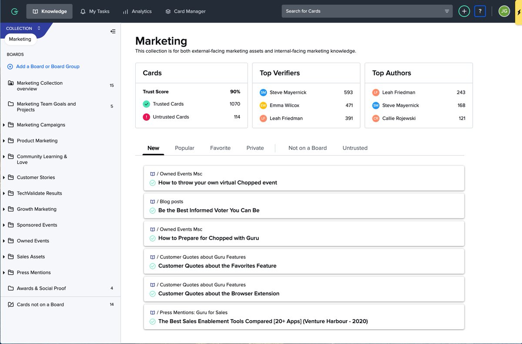This screenshot has width=522, height=344.
Task: Collapse the sidebar with the collapse icon
Action: click(113, 31)
